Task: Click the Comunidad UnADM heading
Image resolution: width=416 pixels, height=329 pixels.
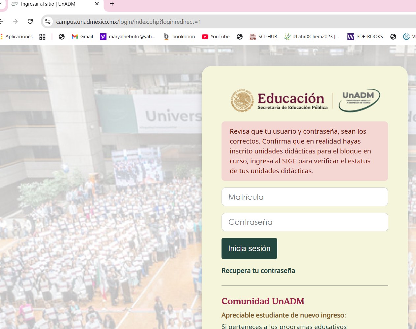Action: pos(263,301)
